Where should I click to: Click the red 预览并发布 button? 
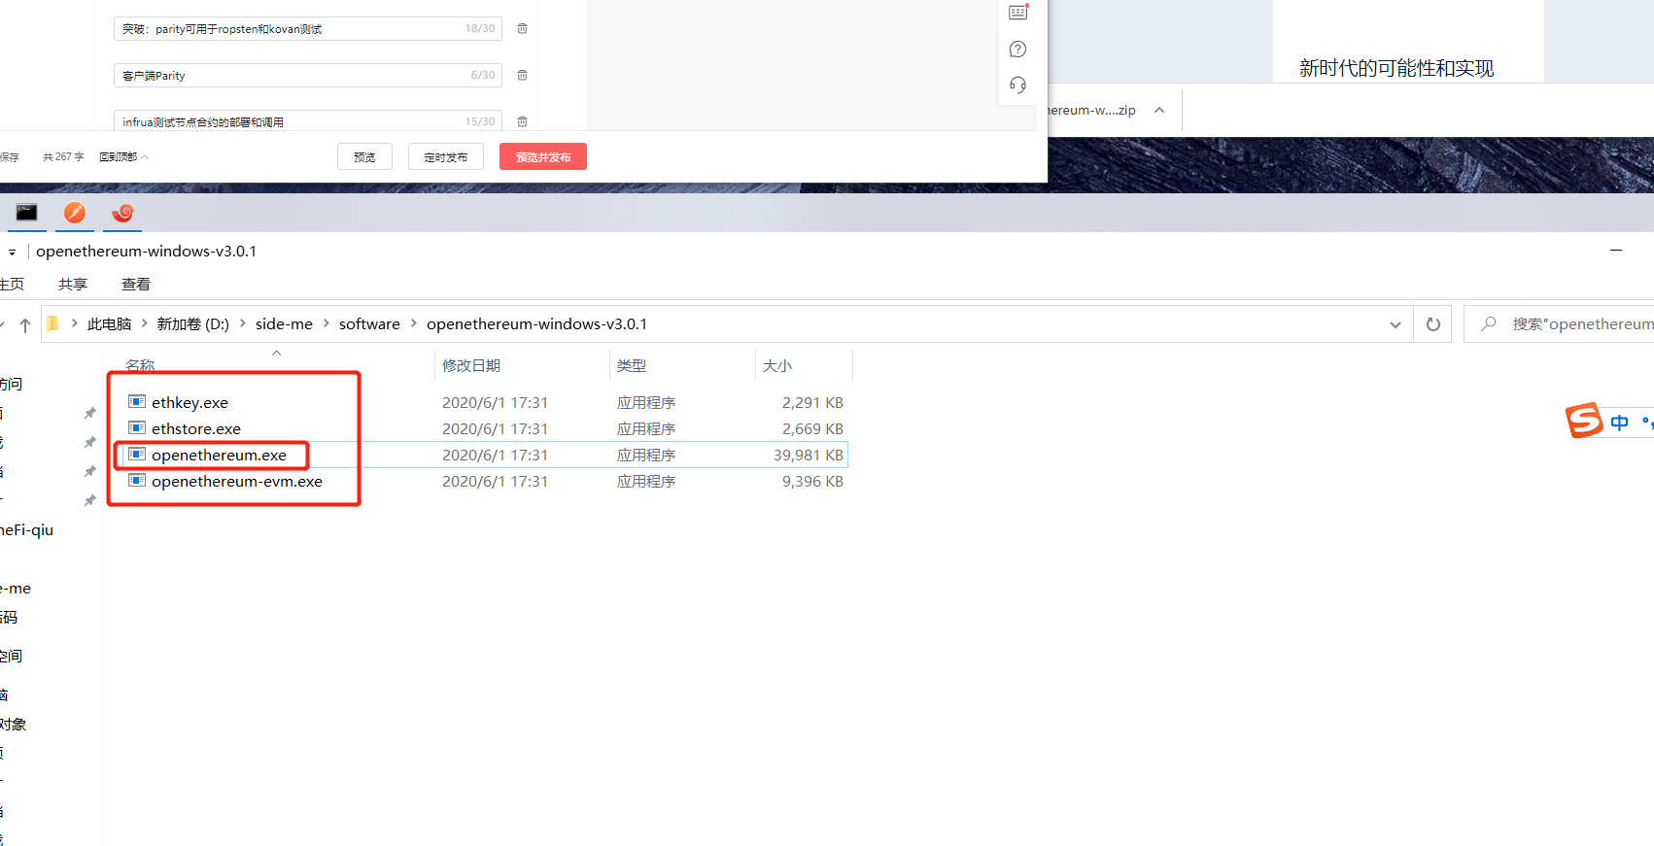click(543, 156)
